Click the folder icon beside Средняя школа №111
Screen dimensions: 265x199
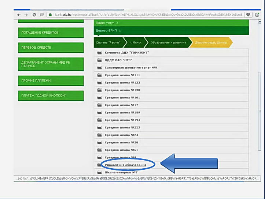(x=99, y=75)
